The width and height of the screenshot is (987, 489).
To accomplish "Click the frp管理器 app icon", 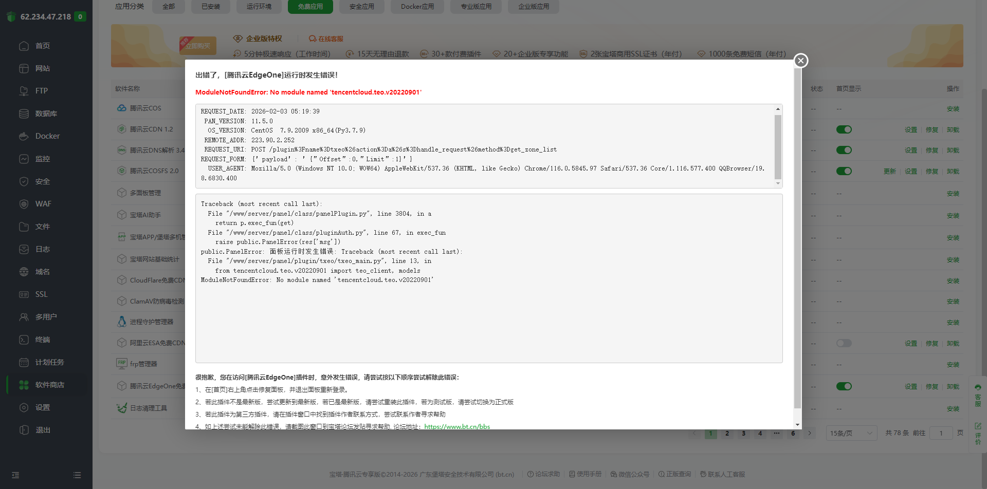I will tap(122, 363).
